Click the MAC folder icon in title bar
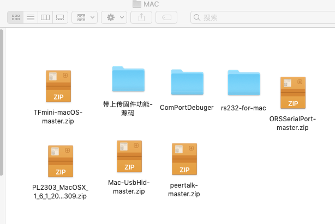The width and height of the screenshot is (335, 224). tap(137, 4)
